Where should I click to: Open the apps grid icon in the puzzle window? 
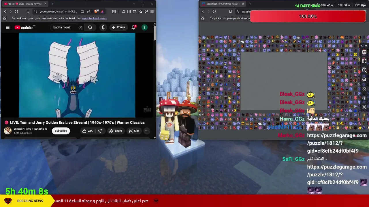coord(202,18)
